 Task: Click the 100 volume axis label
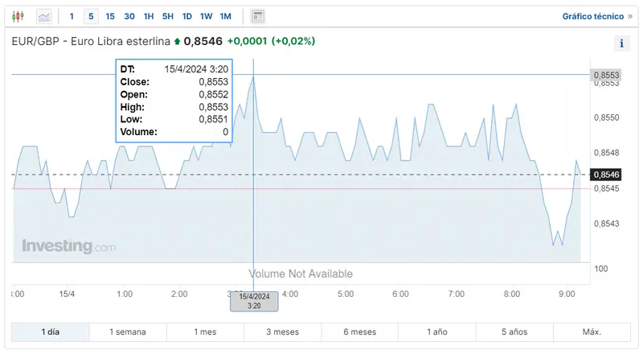[x=600, y=269]
